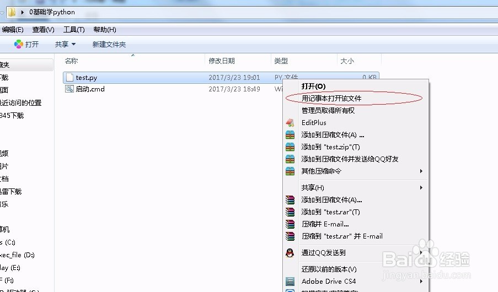Click archive icon beside 添加到压缩文件(A) ...

290,135
